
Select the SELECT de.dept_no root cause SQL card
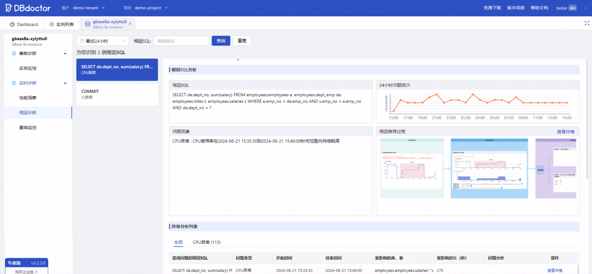click(117, 69)
